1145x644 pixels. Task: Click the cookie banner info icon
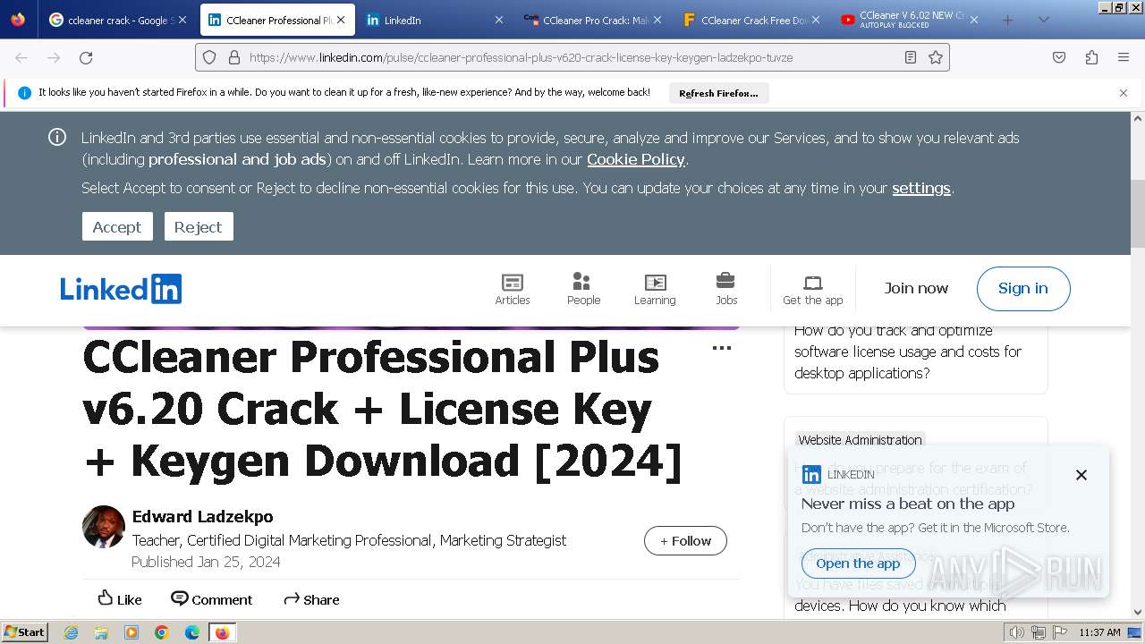coord(57,137)
